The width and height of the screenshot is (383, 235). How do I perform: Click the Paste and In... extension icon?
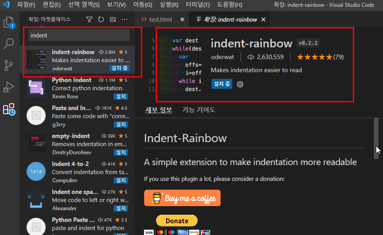[36, 115]
